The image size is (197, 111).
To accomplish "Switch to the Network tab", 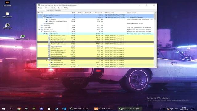I will (58, 10).
